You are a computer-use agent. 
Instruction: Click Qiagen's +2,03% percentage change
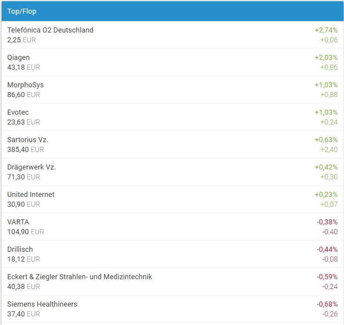326,58
